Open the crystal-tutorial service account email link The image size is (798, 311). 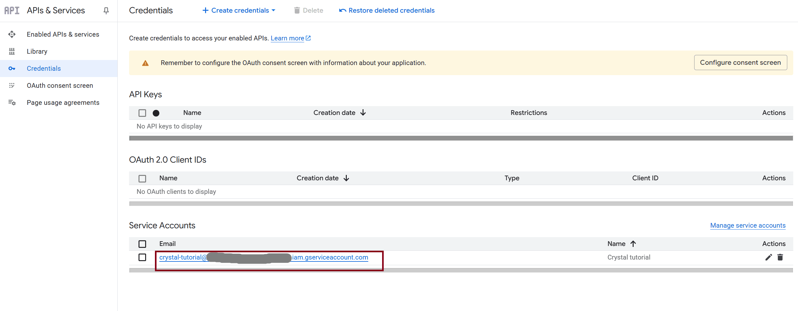click(x=263, y=257)
